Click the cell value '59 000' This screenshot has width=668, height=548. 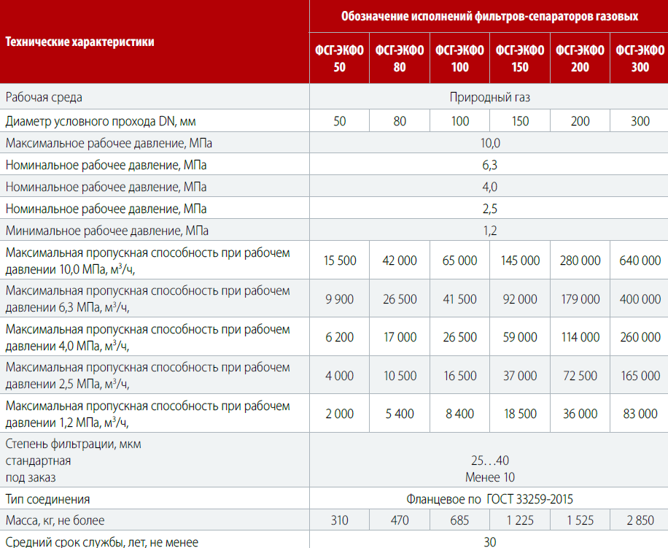(520, 337)
